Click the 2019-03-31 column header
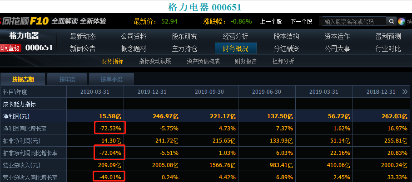The height and width of the screenshot is (182, 412). [324, 92]
